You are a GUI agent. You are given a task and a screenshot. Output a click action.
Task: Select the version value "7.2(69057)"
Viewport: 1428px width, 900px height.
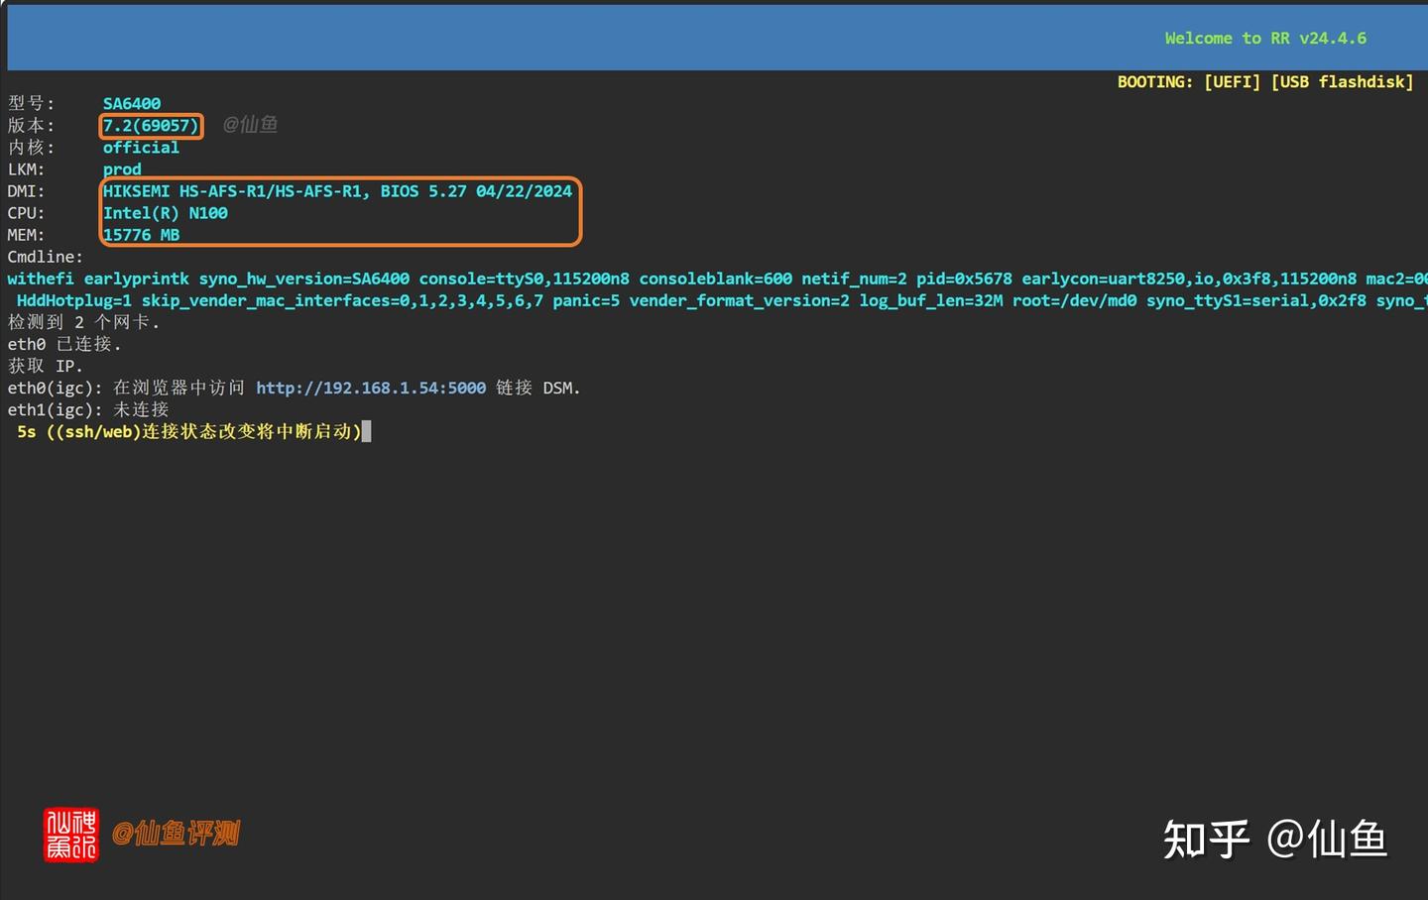151,126
